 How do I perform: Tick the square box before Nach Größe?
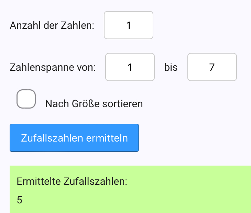coord(26,99)
